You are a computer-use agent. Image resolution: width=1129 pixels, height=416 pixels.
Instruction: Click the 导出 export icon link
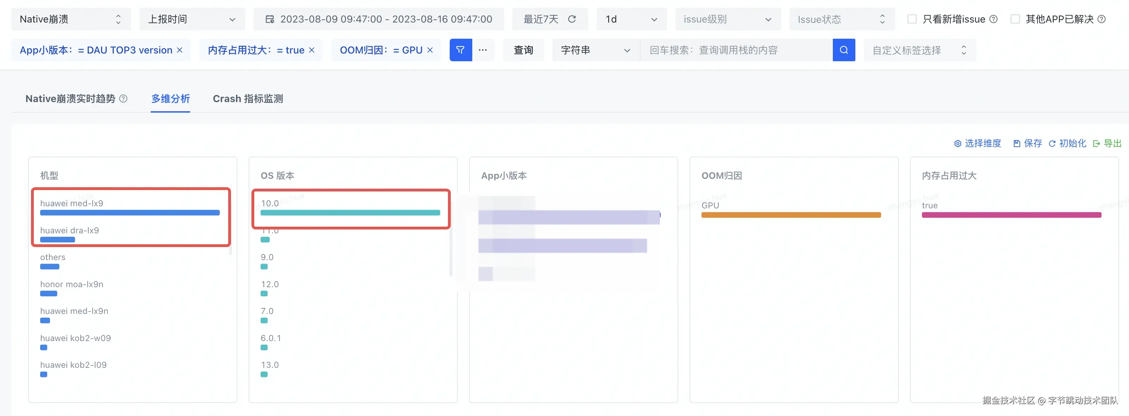click(1107, 143)
